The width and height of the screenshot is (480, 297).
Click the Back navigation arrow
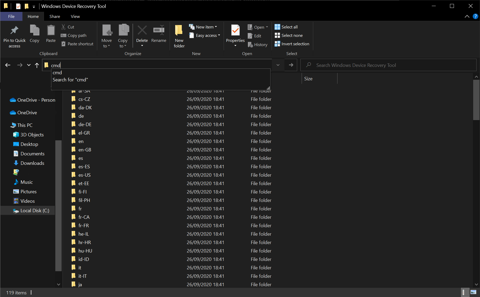[8, 65]
